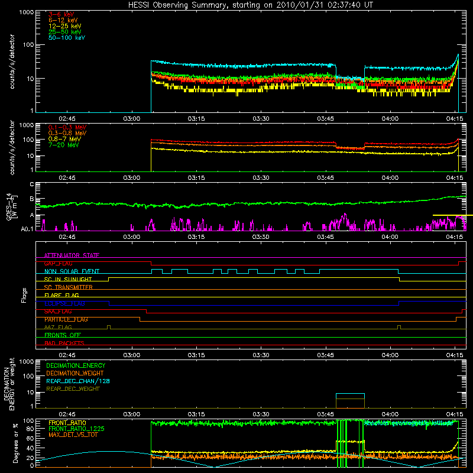This screenshot has width=473, height=473.
Task: Click the PARTICLE_FLAG label
Action: coord(66,319)
